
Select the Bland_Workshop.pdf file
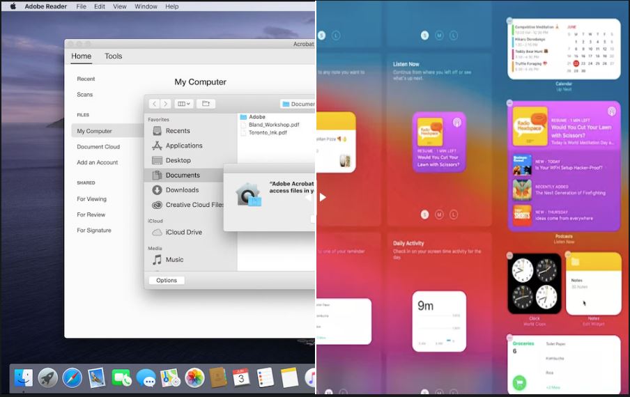click(x=270, y=125)
